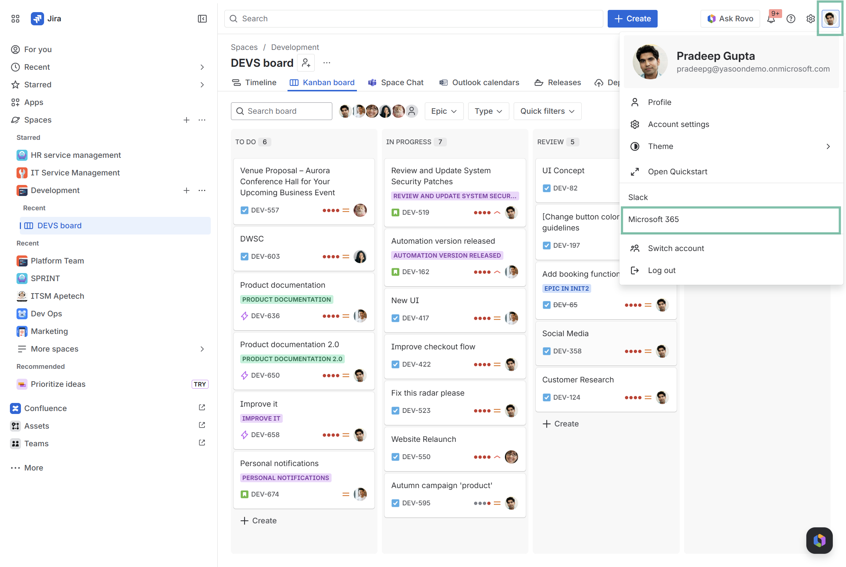
Task: Select Microsoft 365 menu item
Action: tap(731, 219)
